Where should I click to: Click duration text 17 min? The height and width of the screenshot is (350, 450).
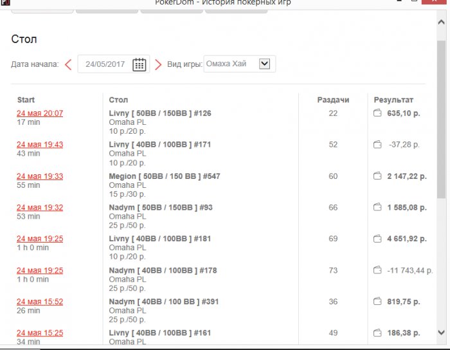point(28,122)
